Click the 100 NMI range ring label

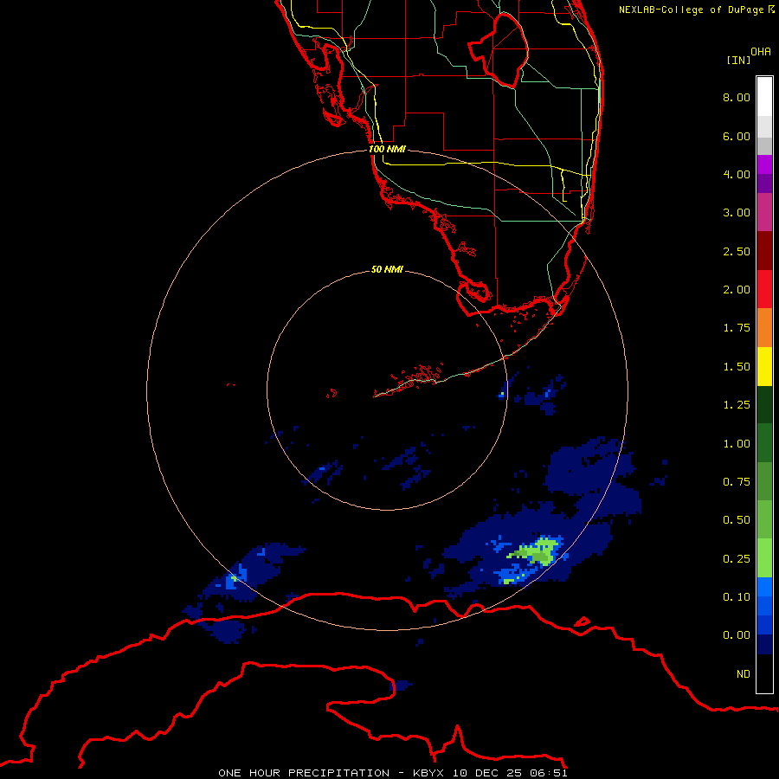pyautogui.click(x=387, y=149)
